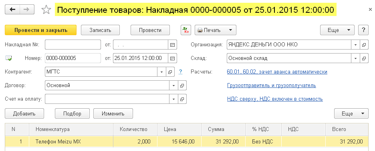The height and width of the screenshot is (151, 375).
Task: Add document to favorites with star icon
Action: [46, 10]
